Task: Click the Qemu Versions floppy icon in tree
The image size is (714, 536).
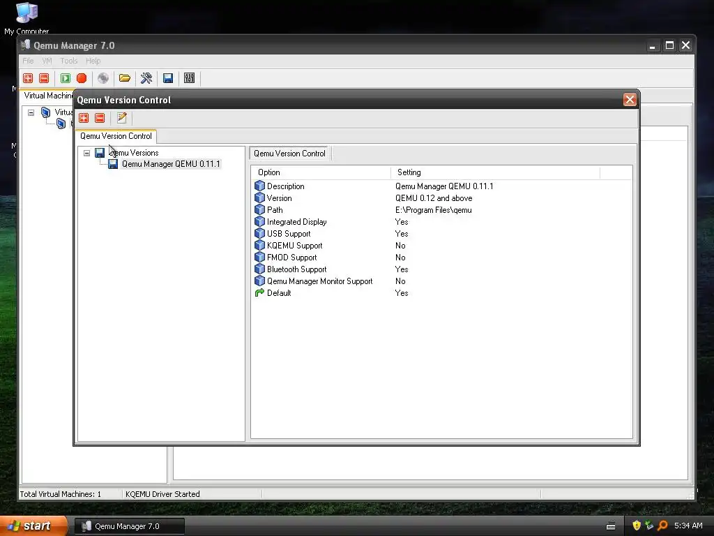Action: [x=100, y=153]
